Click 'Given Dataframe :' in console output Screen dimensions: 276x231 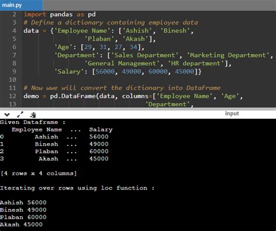click(33, 122)
